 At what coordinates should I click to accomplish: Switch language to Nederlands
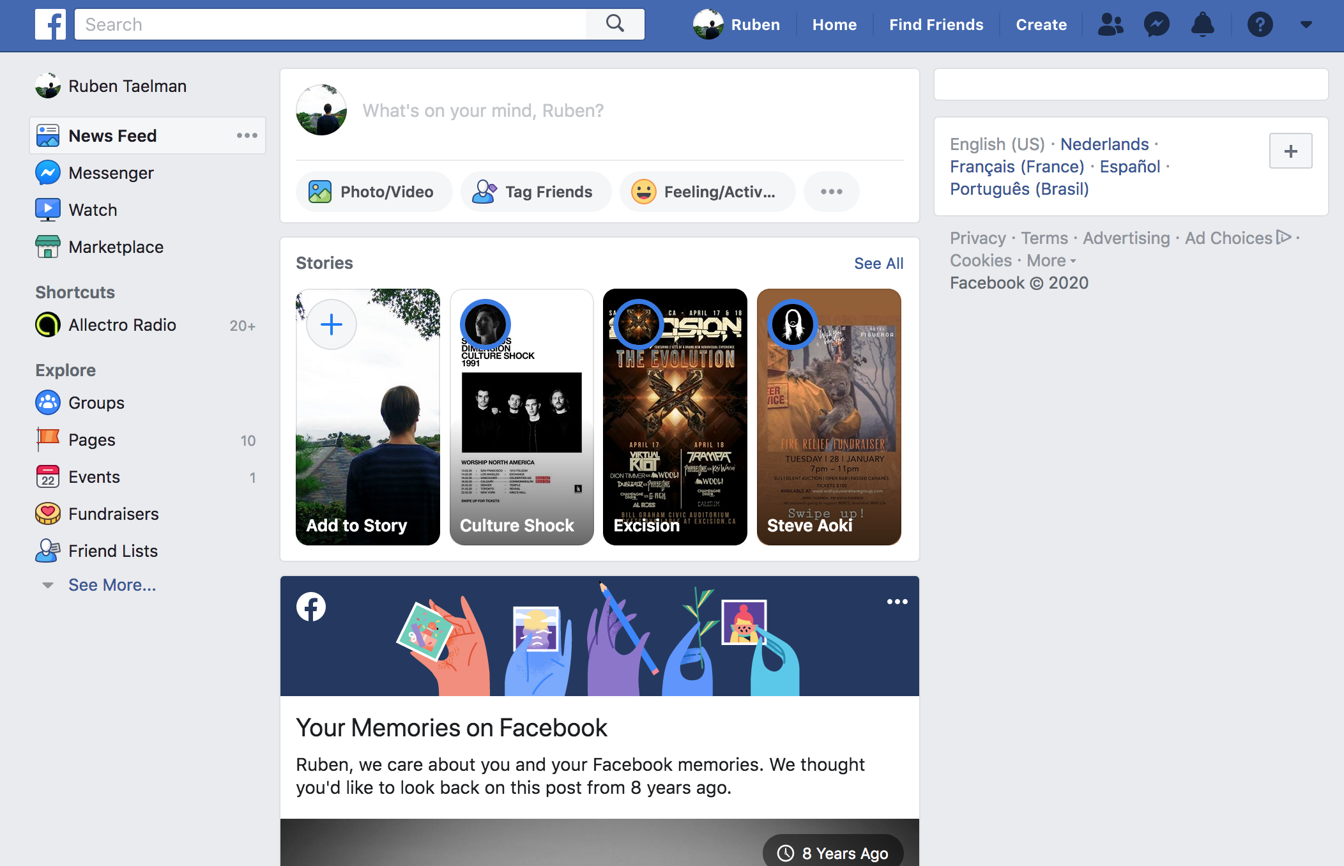tap(1104, 144)
